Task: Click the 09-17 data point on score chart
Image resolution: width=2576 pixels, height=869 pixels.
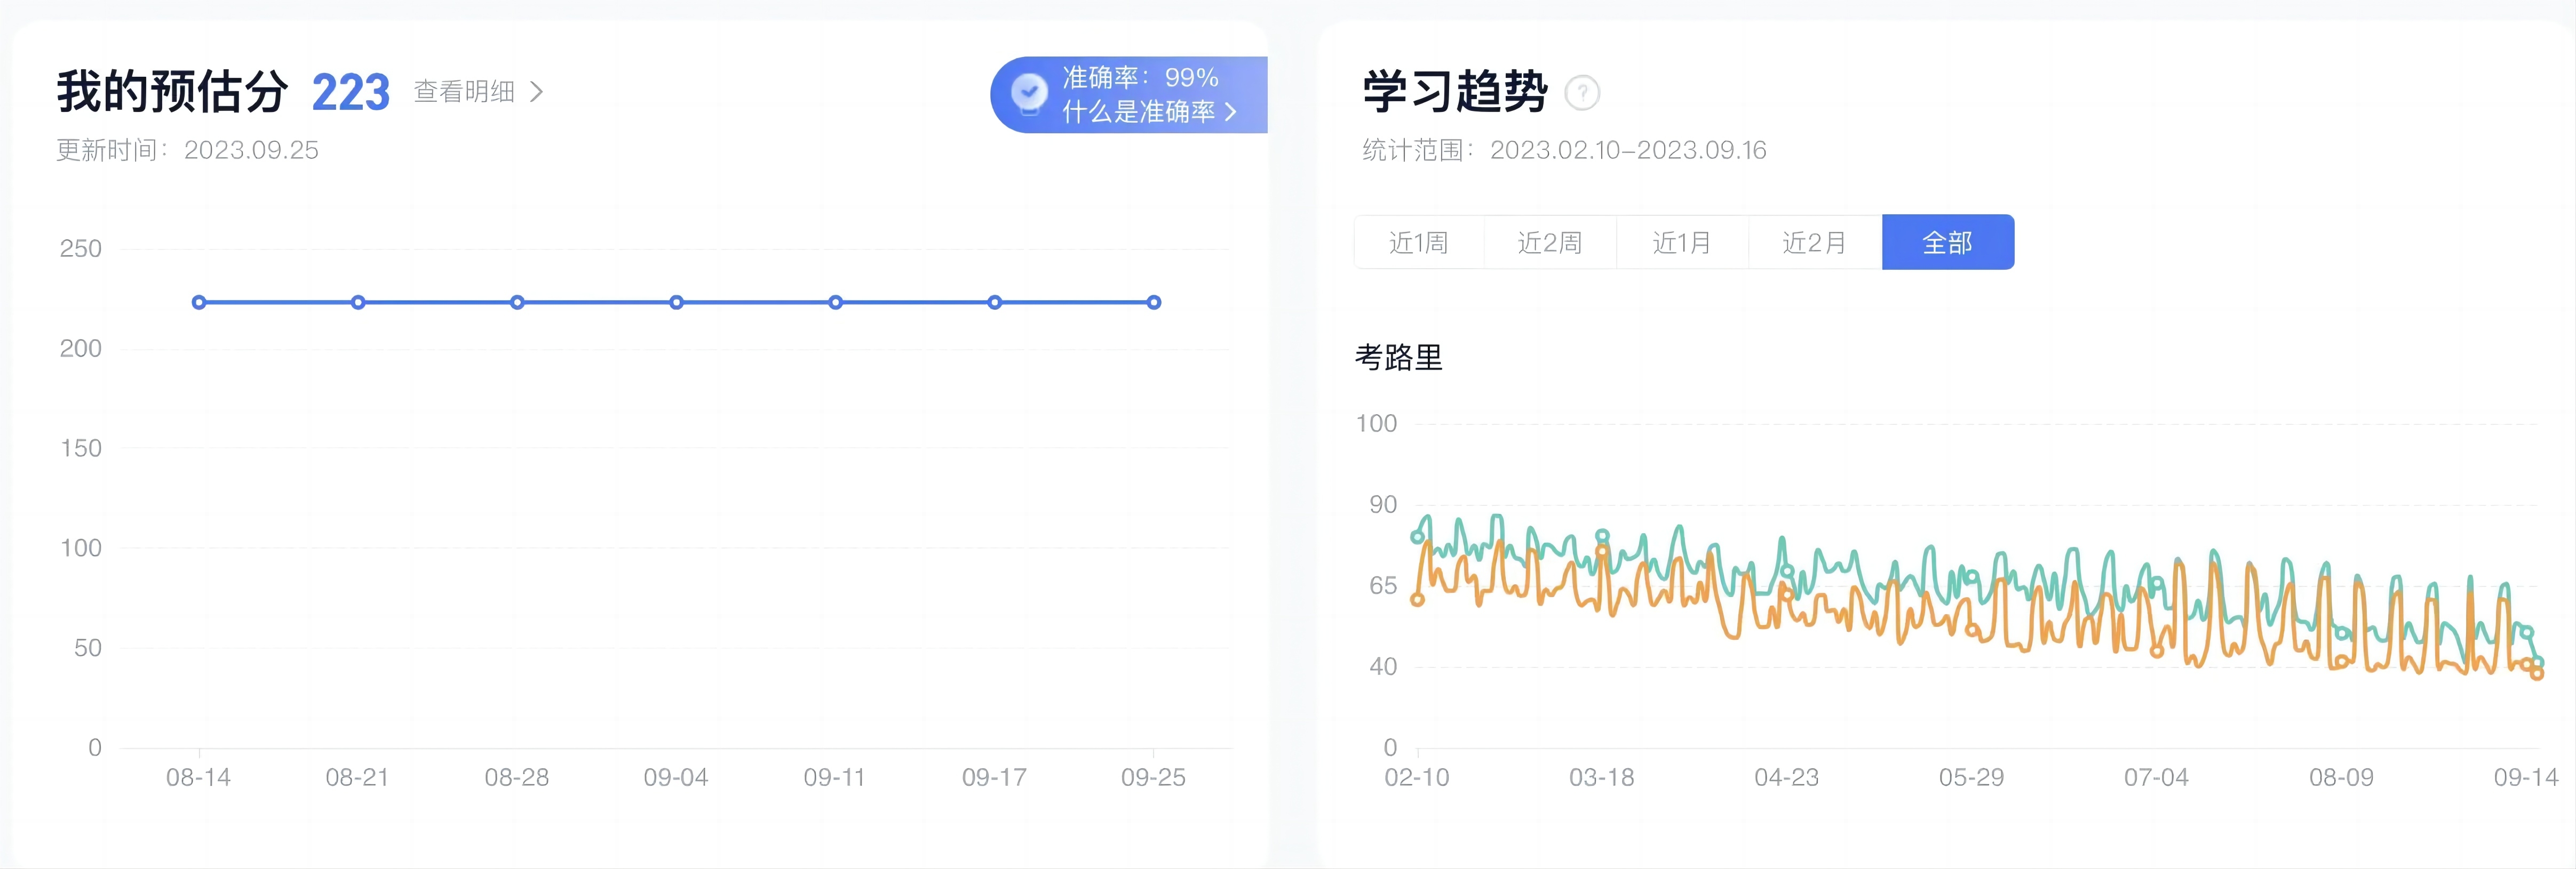Action: [994, 303]
